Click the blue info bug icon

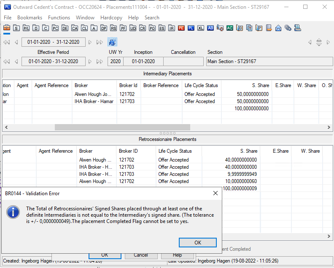pyautogui.click(x=112, y=42)
